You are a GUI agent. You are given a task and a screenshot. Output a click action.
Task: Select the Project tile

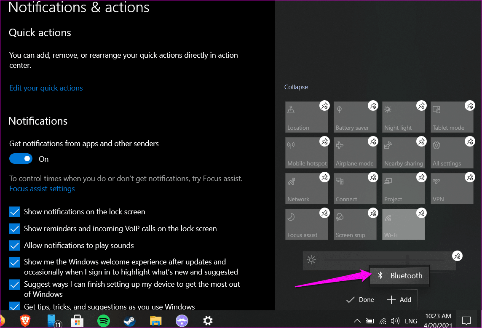[x=403, y=189]
